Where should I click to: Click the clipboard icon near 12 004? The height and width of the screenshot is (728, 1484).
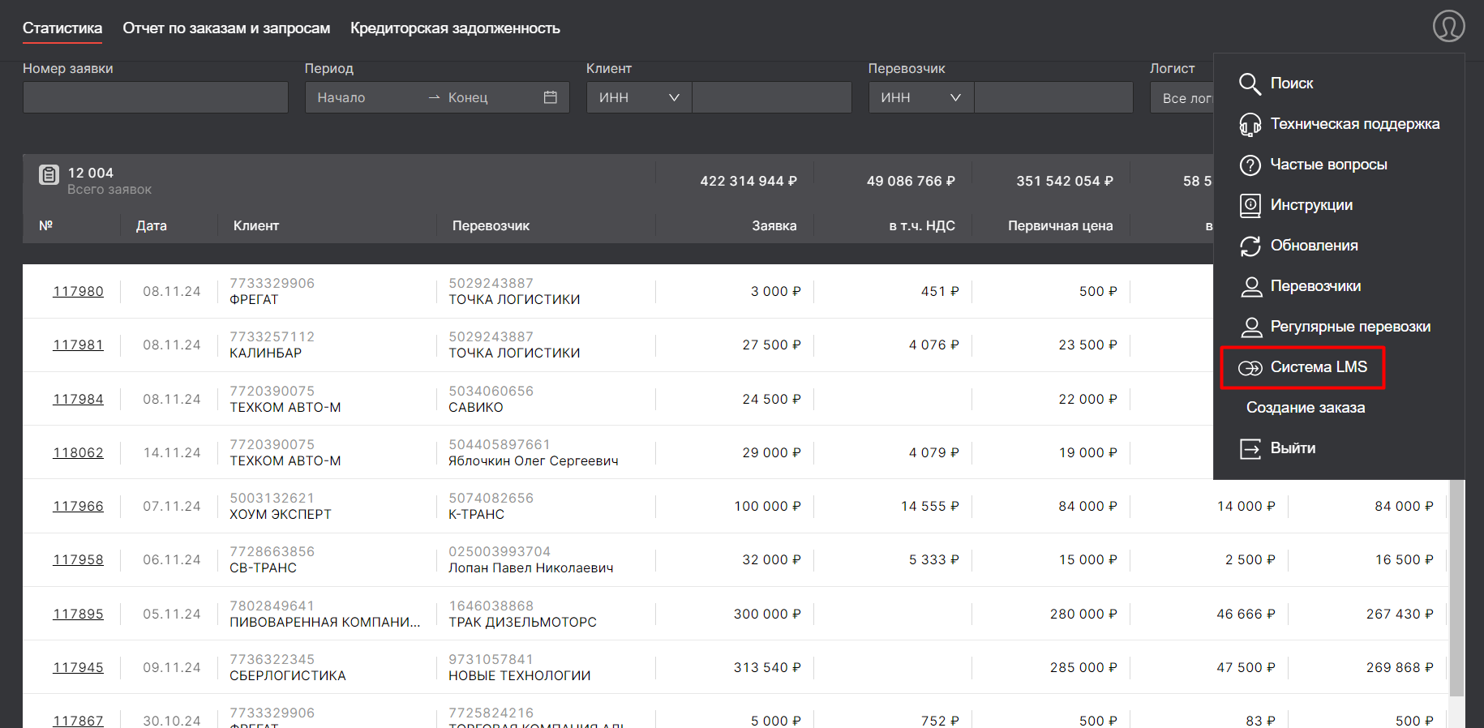(49, 174)
